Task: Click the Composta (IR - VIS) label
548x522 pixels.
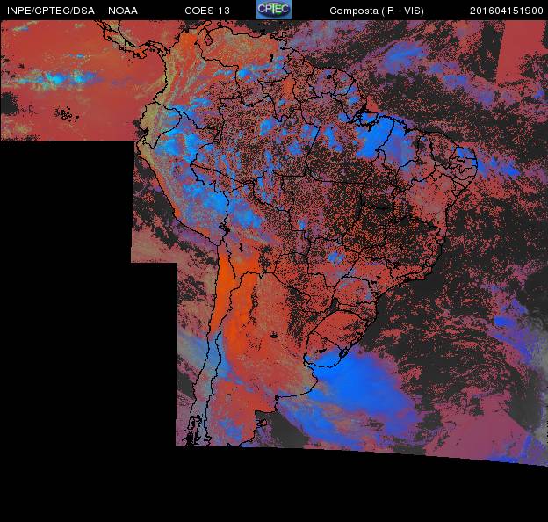Action: click(377, 11)
